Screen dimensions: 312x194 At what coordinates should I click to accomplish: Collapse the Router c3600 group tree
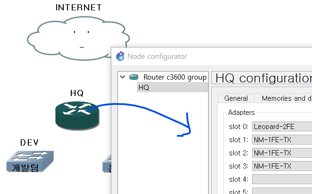[123, 77]
